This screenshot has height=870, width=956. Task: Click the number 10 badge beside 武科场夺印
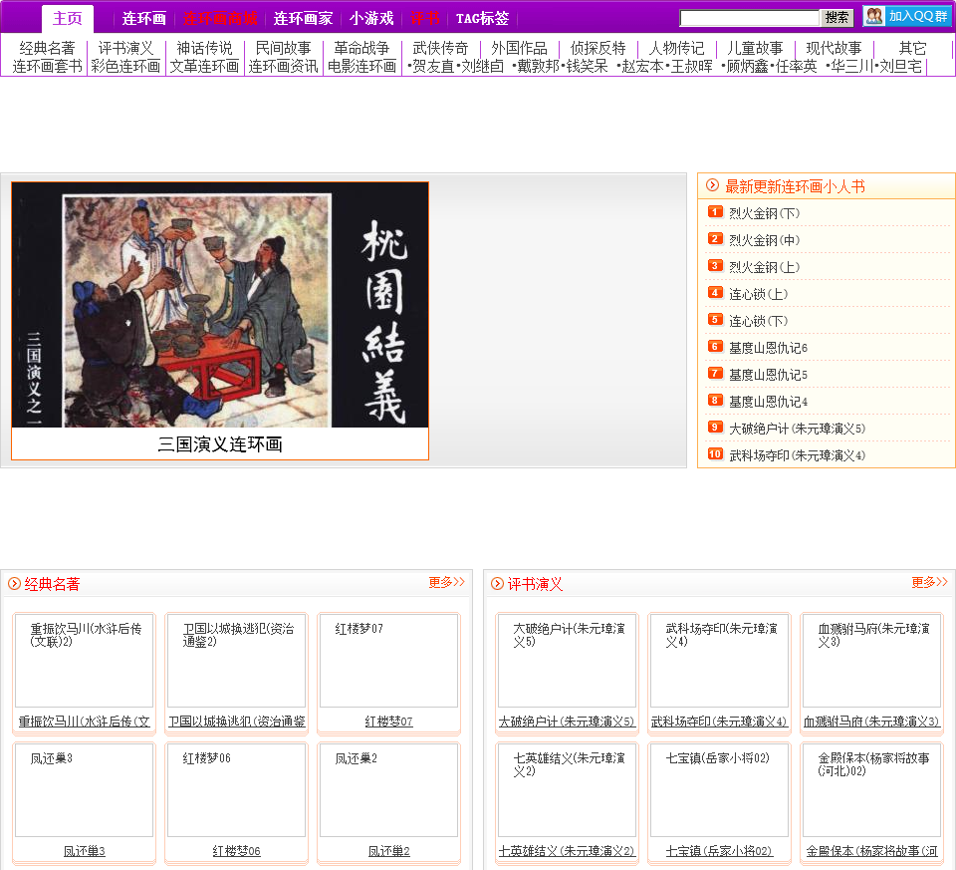click(x=715, y=453)
